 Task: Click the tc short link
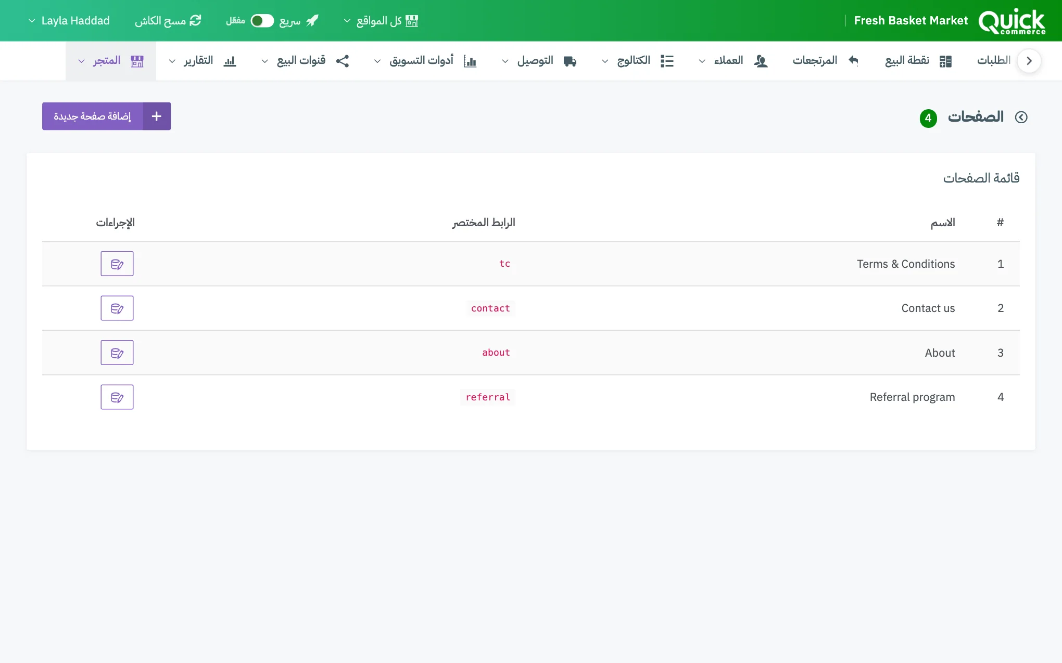[x=504, y=264]
